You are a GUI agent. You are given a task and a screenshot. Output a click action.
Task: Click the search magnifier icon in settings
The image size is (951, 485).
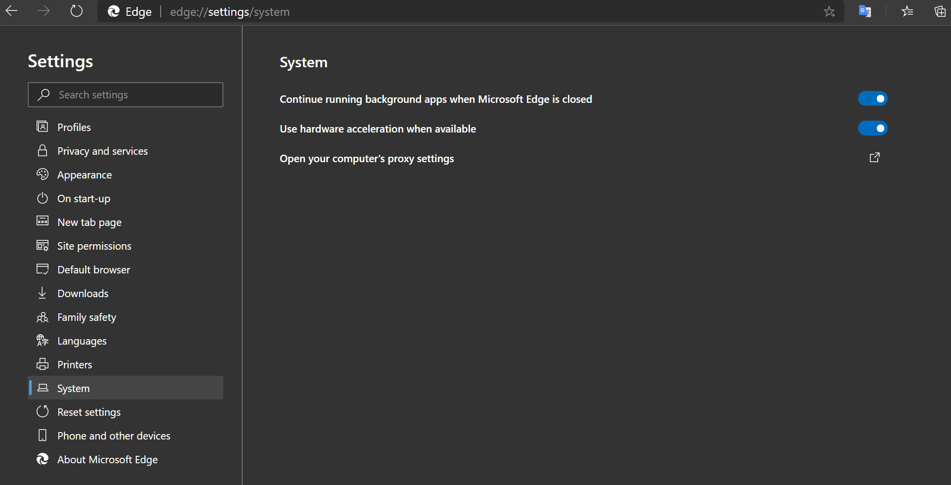[x=43, y=94]
